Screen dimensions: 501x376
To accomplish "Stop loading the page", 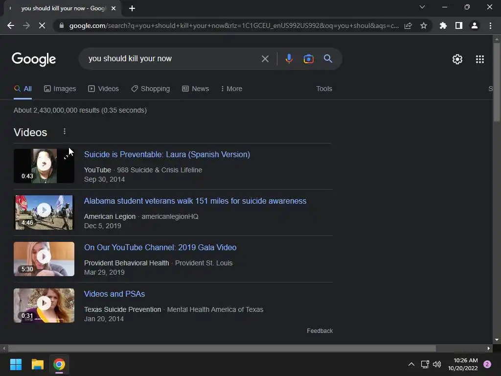I will pyautogui.click(x=42, y=25).
